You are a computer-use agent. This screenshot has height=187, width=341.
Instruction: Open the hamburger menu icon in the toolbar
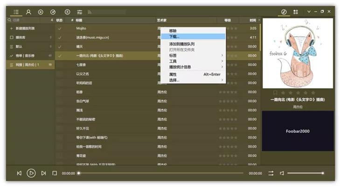80,12
